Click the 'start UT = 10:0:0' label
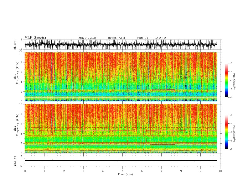The width and height of the screenshot is (248, 192). click(151, 38)
